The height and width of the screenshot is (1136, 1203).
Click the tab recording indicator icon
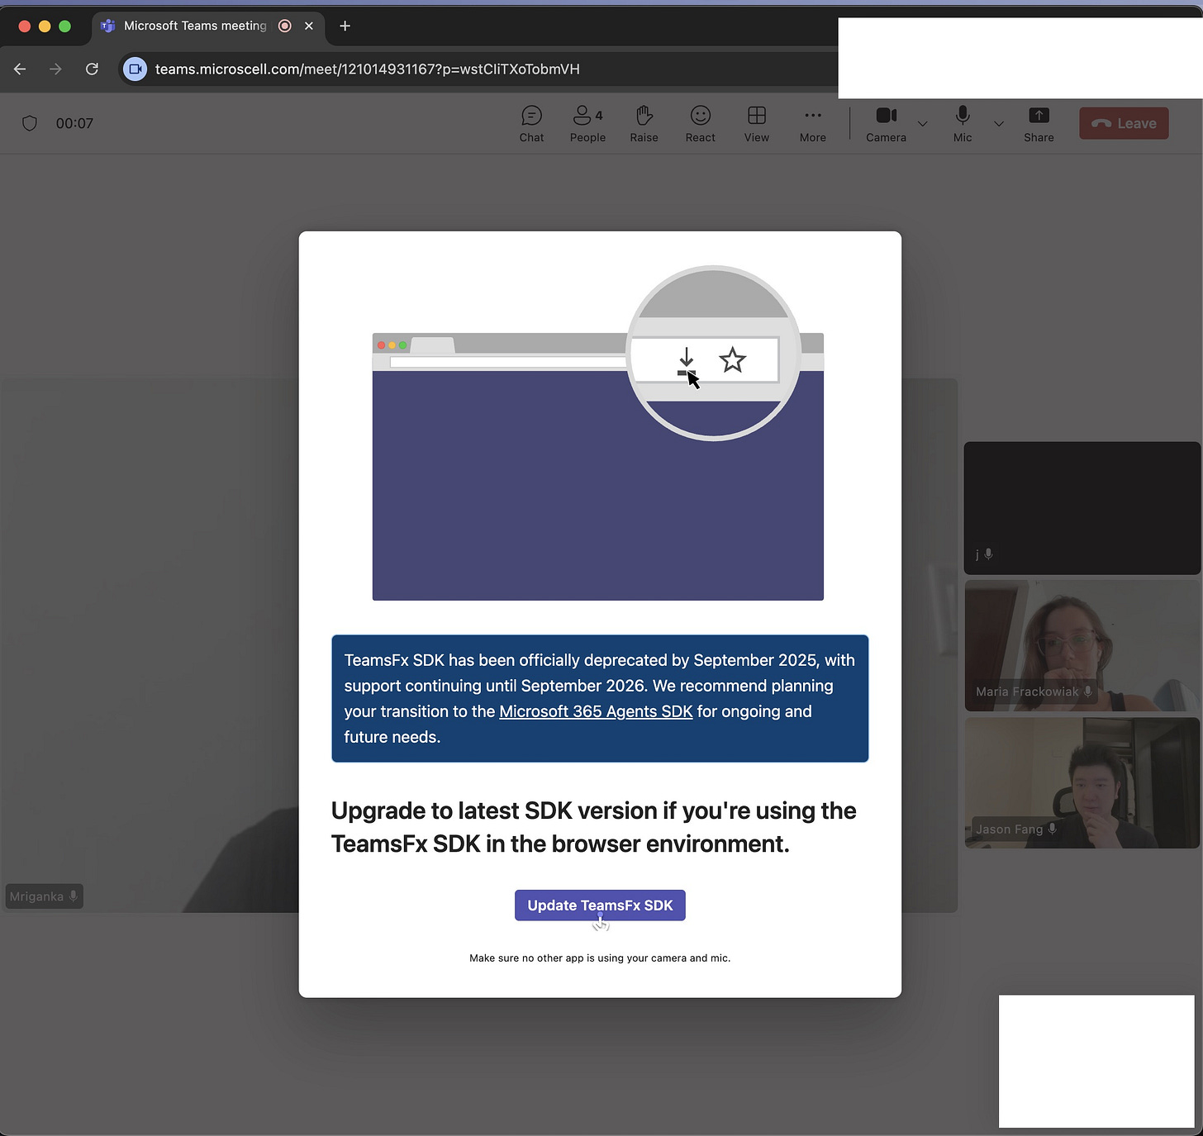point(285,26)
